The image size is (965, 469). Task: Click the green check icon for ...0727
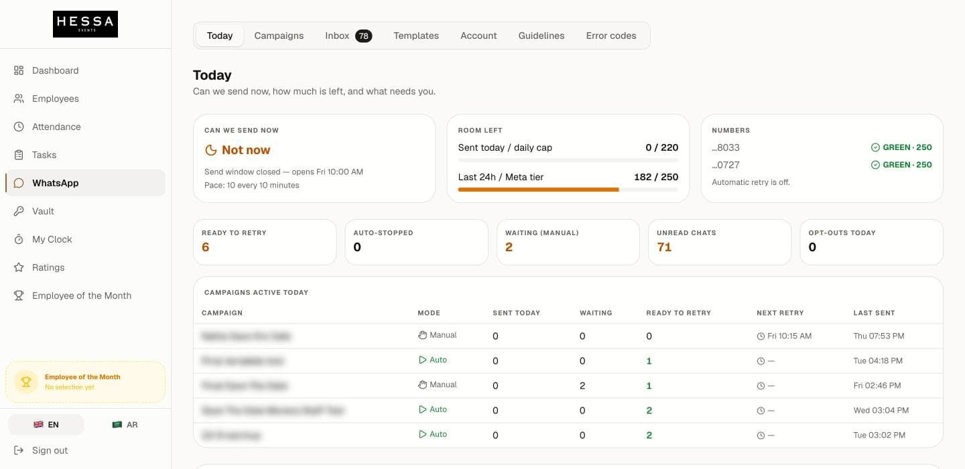tap(875, 165)
